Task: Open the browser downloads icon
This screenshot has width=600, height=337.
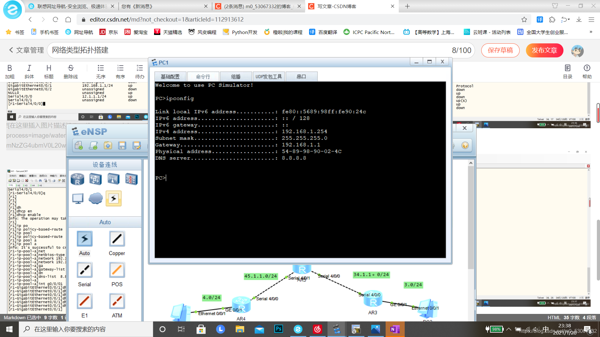Action: coord(579,19)
